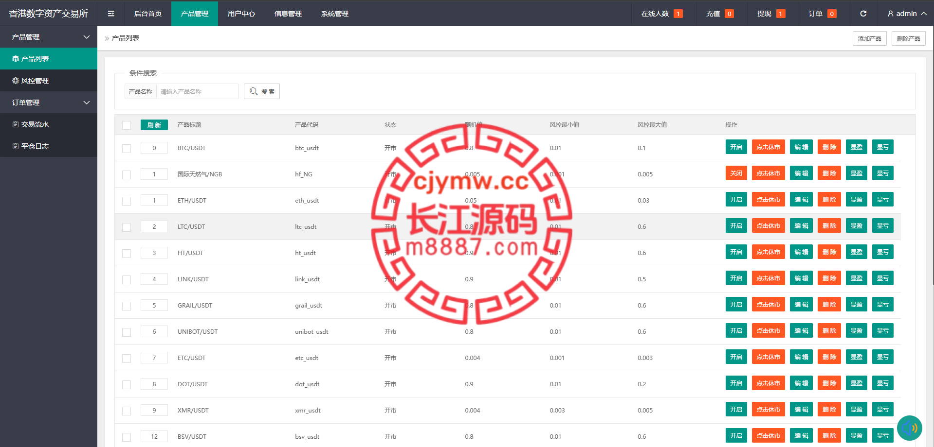Open 平仓日志 in the sidebar
Screen dimensions: 934x447
[49, 146]
